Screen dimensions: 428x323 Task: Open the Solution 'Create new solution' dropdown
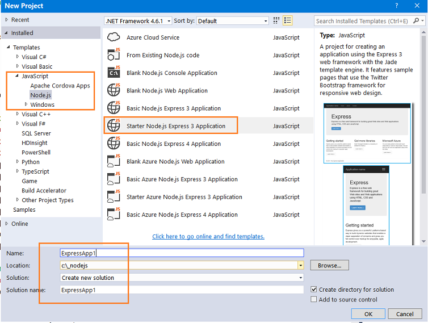pos(182,278)
